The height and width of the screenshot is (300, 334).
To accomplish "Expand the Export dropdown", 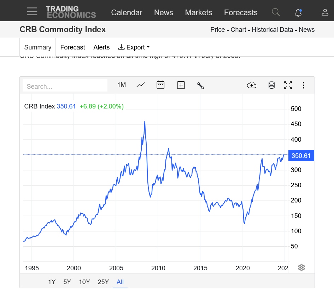I will point(134,47).
